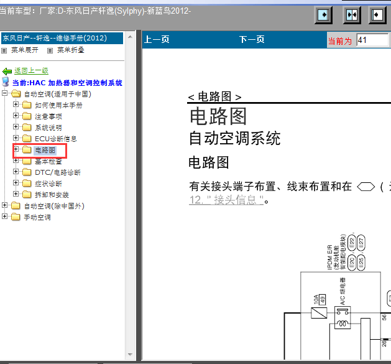The image size is (391, 364).
Task: Expand the 注意事项 node
Action: 16,115
